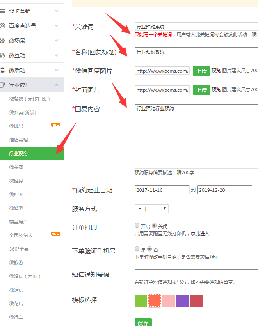Choose the green template swatch
The width and height of the screenshot is (258, 326).
coord(141,301)
